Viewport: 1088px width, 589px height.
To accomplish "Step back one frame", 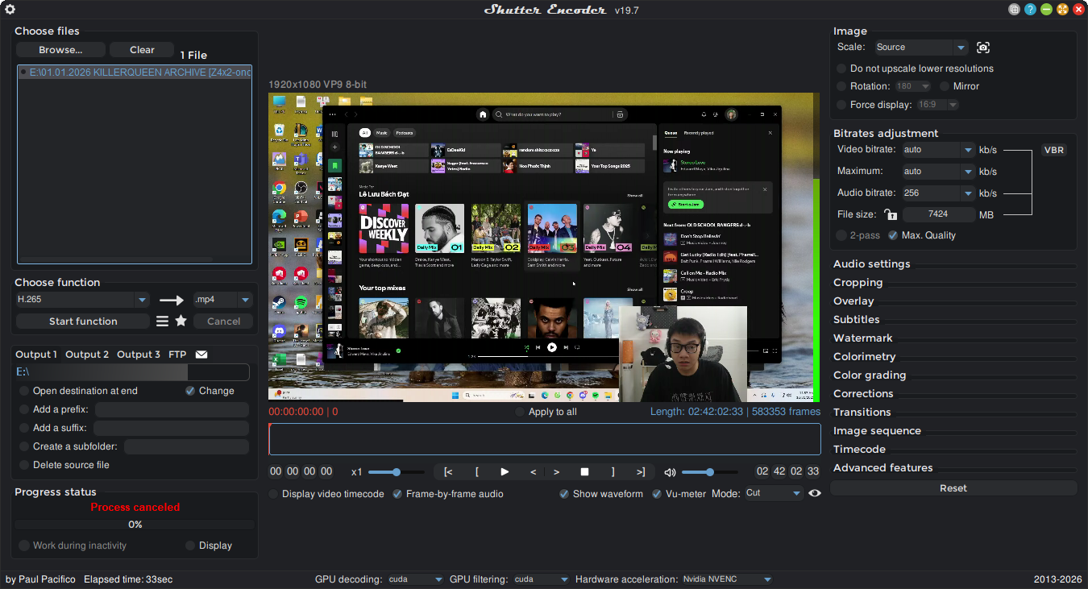I will tap(533, 471).
